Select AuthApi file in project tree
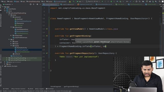The image size is (164, 92). click(x=19, y=19)
